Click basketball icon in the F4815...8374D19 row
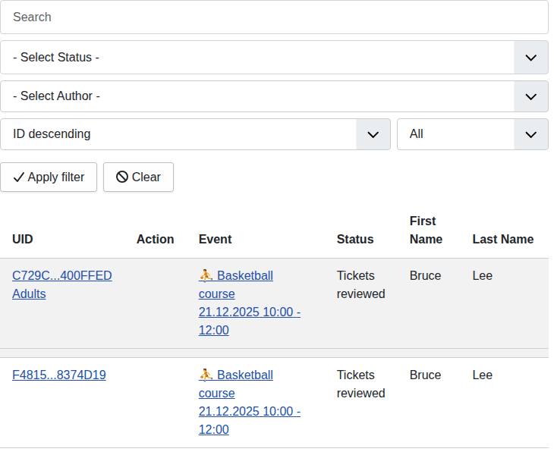Screen dimensions: 554x455 pyautogui.click(x=206, y=375)
